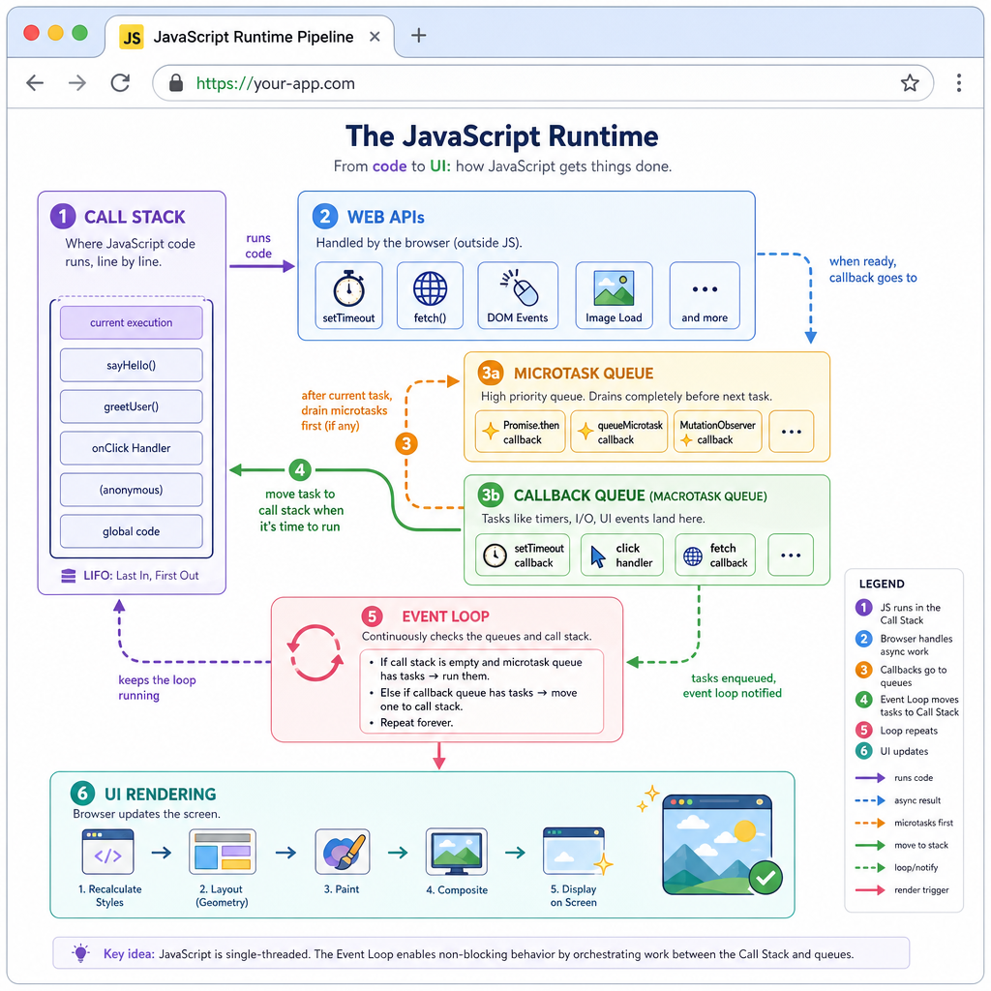Click the Composite monitor icon
Viewport: 991px width, 991px height.
[x=457, y=852]
